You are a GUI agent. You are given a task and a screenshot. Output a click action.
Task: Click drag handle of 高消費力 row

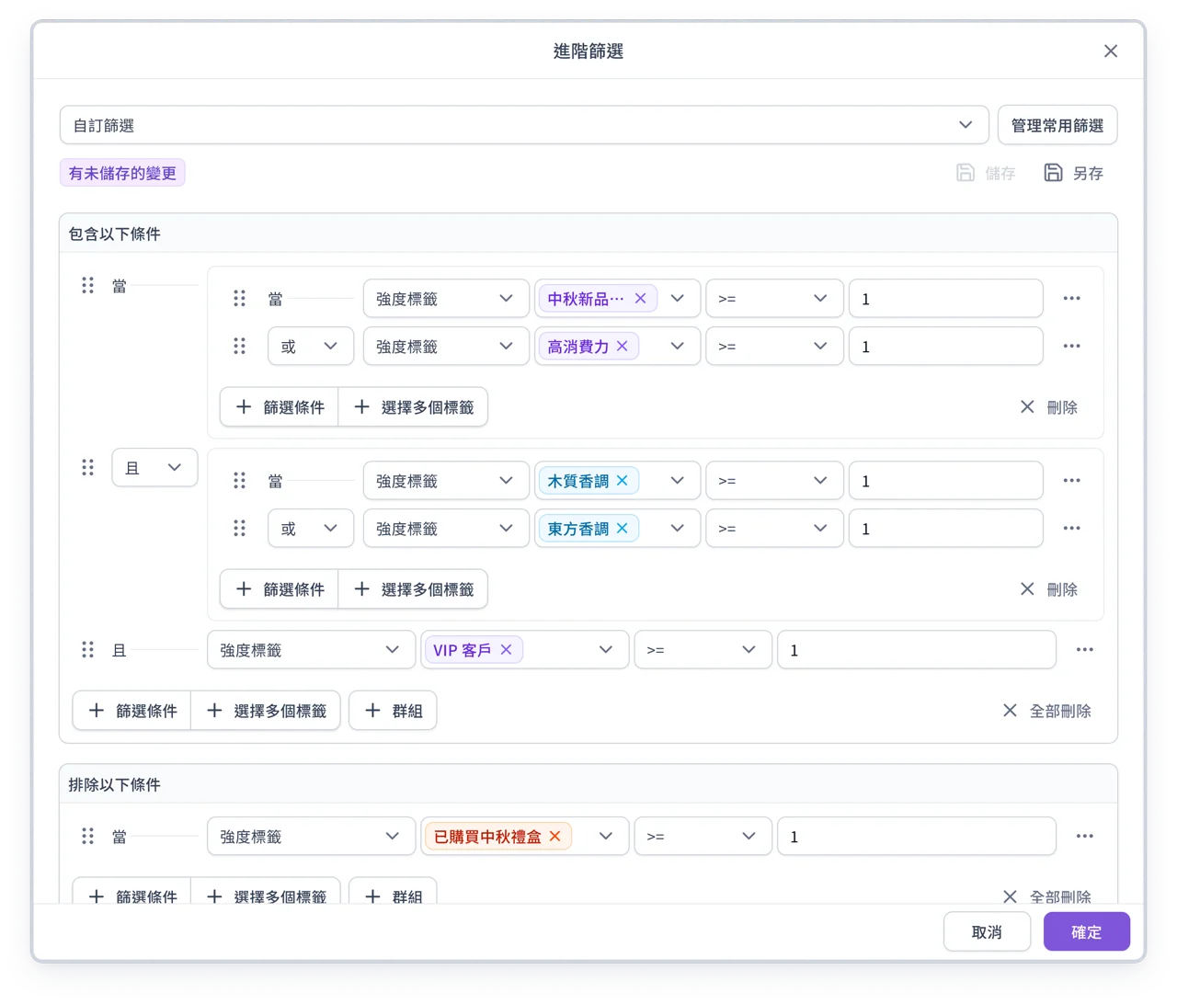pos(239,347)
